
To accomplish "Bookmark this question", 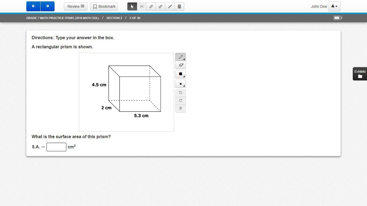I will coord(104,6).
